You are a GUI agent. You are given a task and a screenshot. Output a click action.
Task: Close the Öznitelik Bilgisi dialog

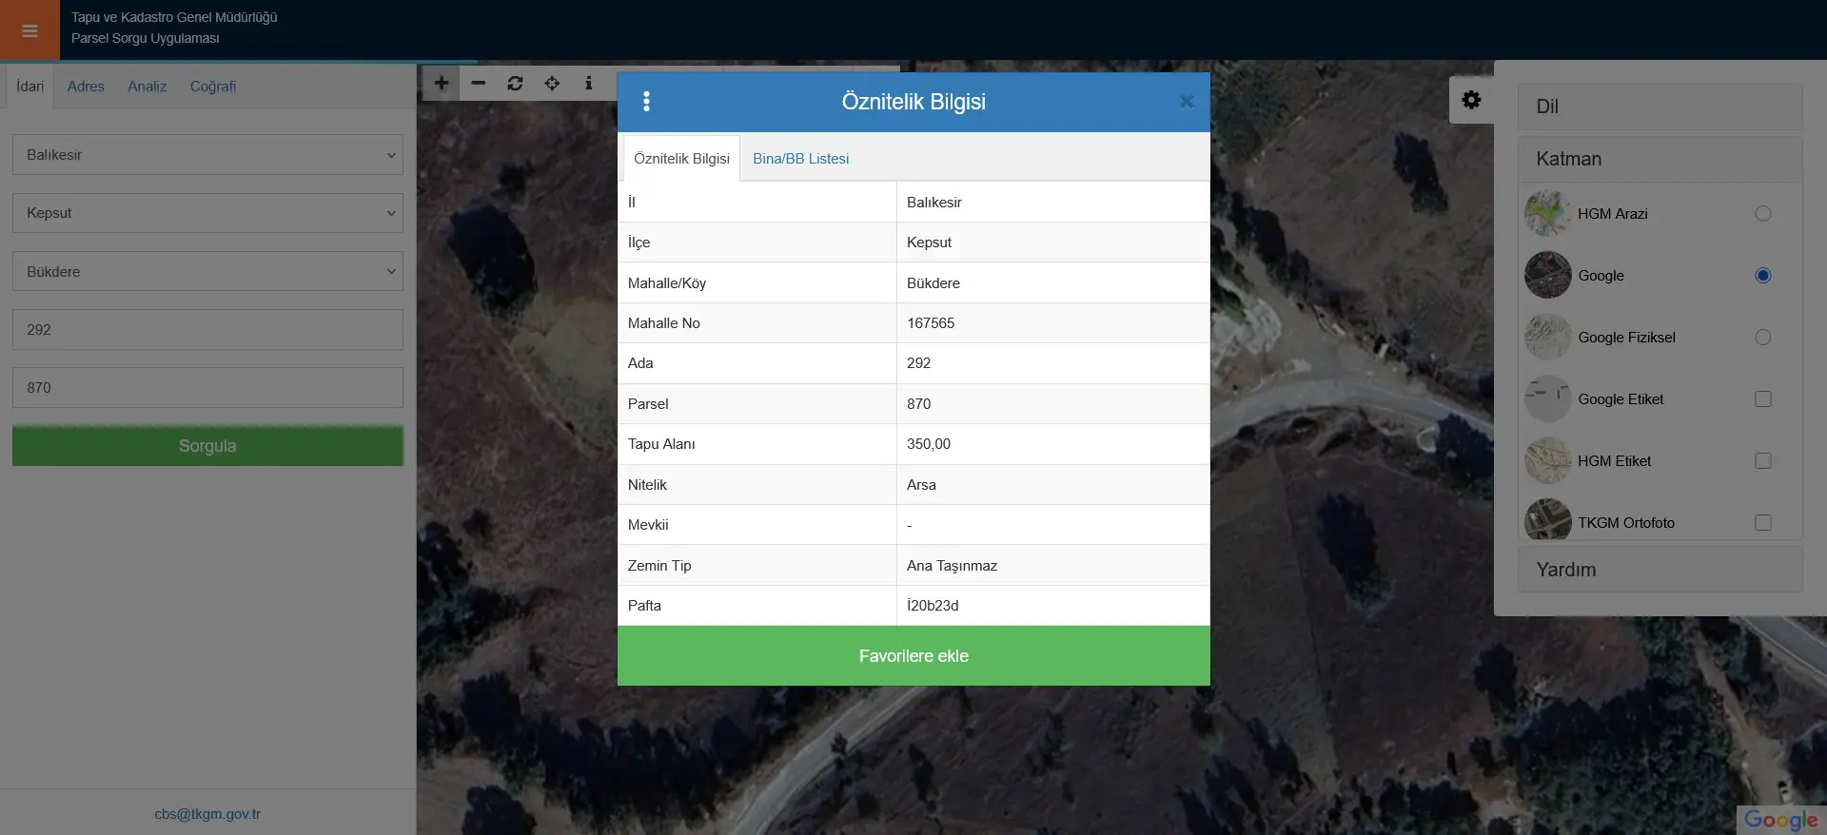click(1187, 102)
